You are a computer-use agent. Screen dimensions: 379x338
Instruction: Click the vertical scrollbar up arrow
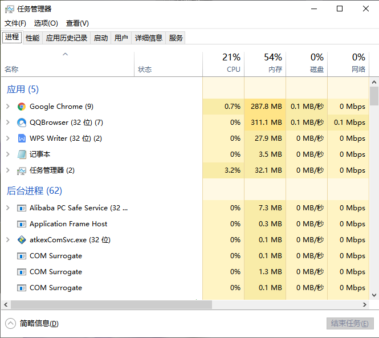coord(374,83)
